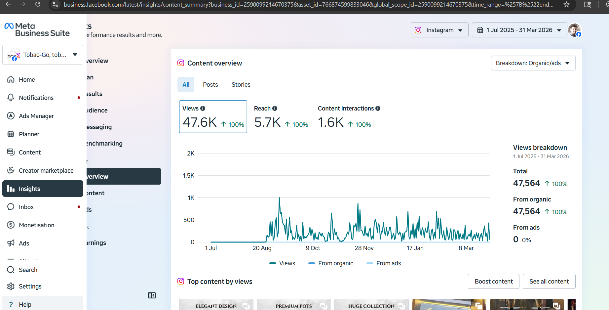Click the Content overview heading
Image resolution: width=609 pixels, height=310 pixels.
214,63
